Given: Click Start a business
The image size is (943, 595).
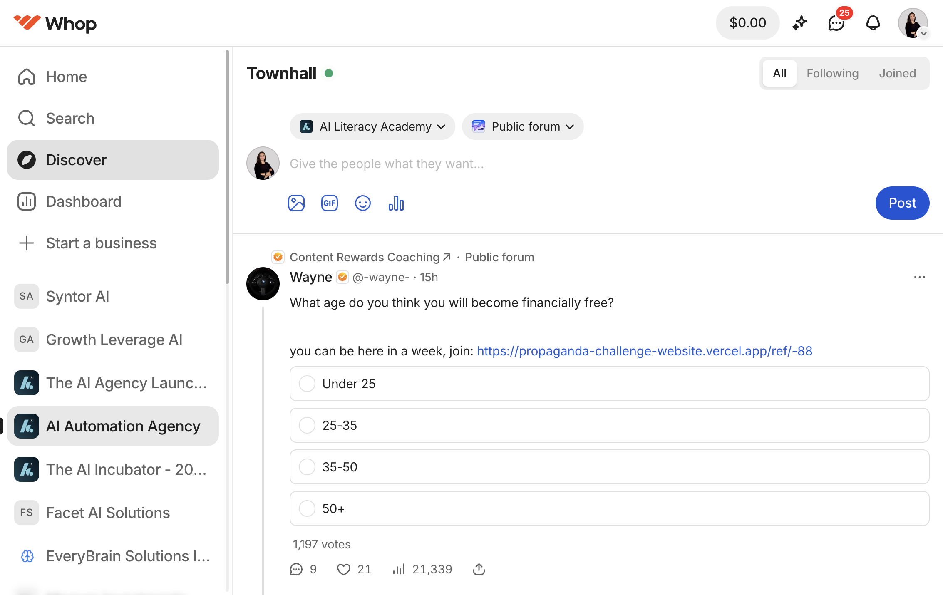Looking at the screenshot, I should click(x=113, y=243).
